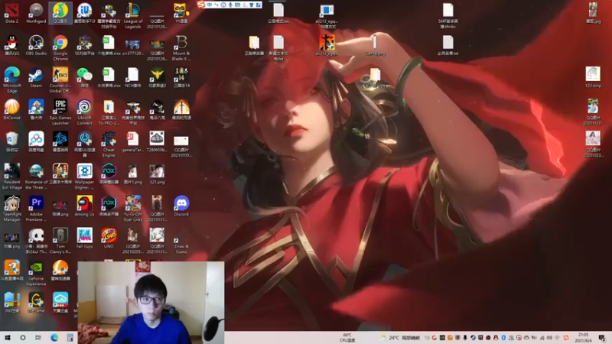Image resolution: width=612 pixels, height=344 pixels.
Task: Open the generaTar PDF file icon
Action: tap(132, 141)
